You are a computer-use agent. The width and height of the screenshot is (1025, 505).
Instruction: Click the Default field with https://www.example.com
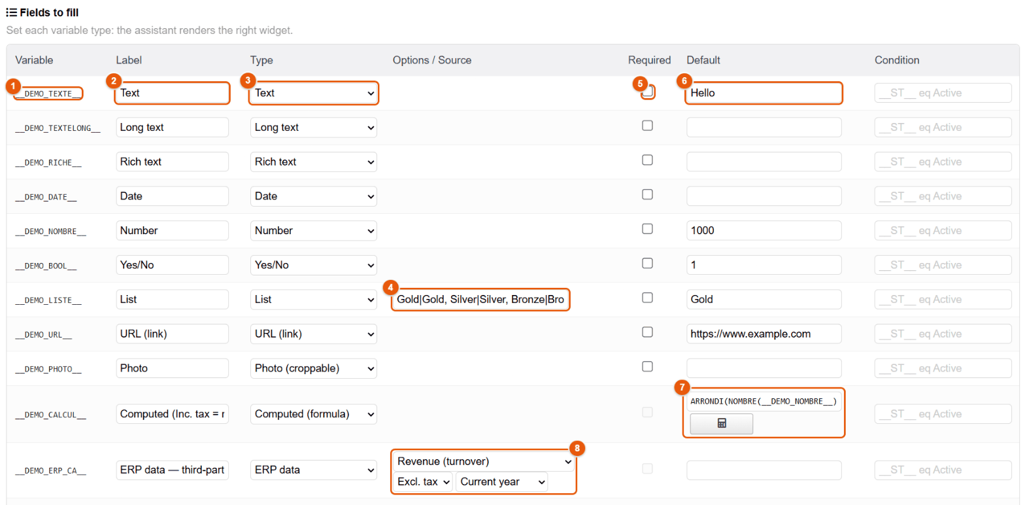pyautogui.click(x=764, y=334)
